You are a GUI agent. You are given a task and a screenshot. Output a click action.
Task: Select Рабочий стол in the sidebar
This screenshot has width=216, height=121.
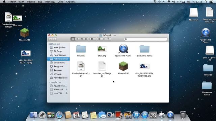[x=58, y=59]
